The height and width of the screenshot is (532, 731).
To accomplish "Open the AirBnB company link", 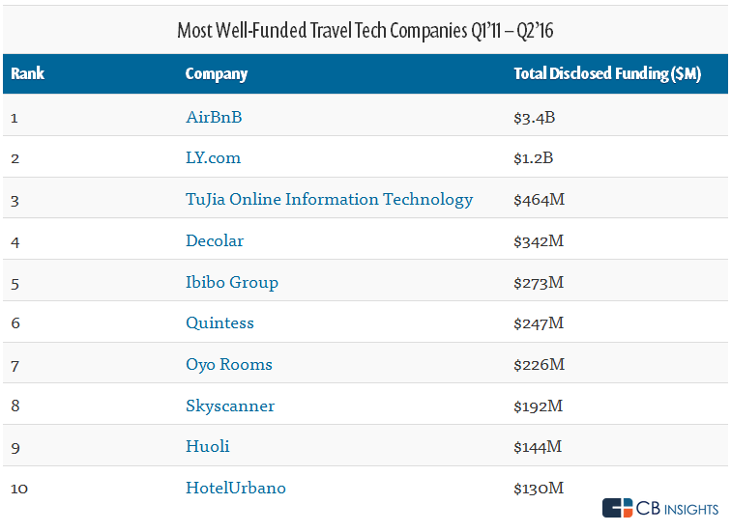I will click(x=214, y=117).
